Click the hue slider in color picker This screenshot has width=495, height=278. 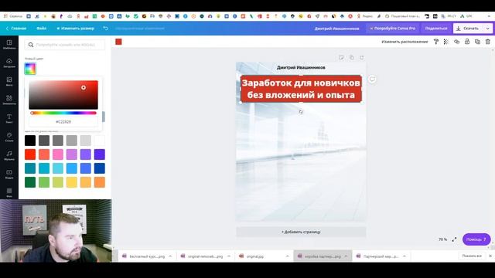point(63,113)
